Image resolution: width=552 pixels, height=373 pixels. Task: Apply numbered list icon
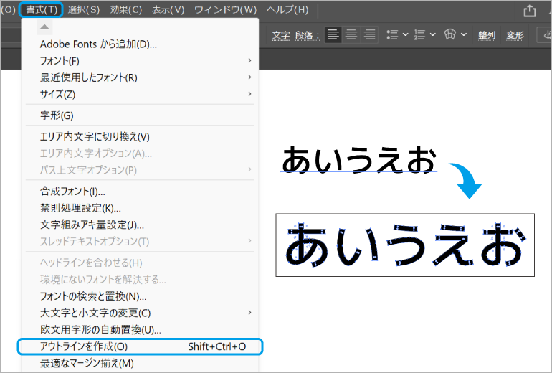(419, 34)
